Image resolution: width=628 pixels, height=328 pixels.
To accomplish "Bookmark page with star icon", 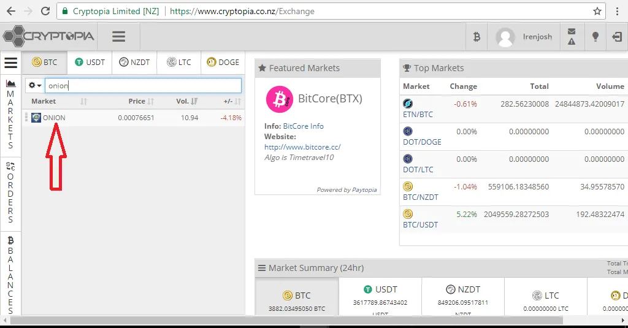I will tap(597, 11).
